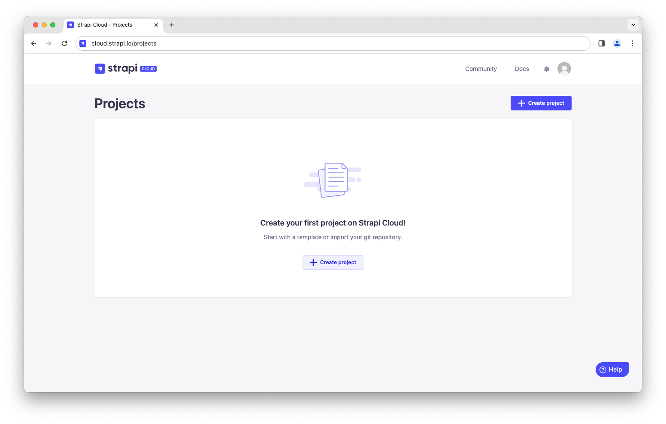Open the forward navigation arrow
666x424 pixels.
49,43
